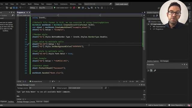Open the Debug configuration dropdown
The image size is (192, 108).
(x=34, y=8)
